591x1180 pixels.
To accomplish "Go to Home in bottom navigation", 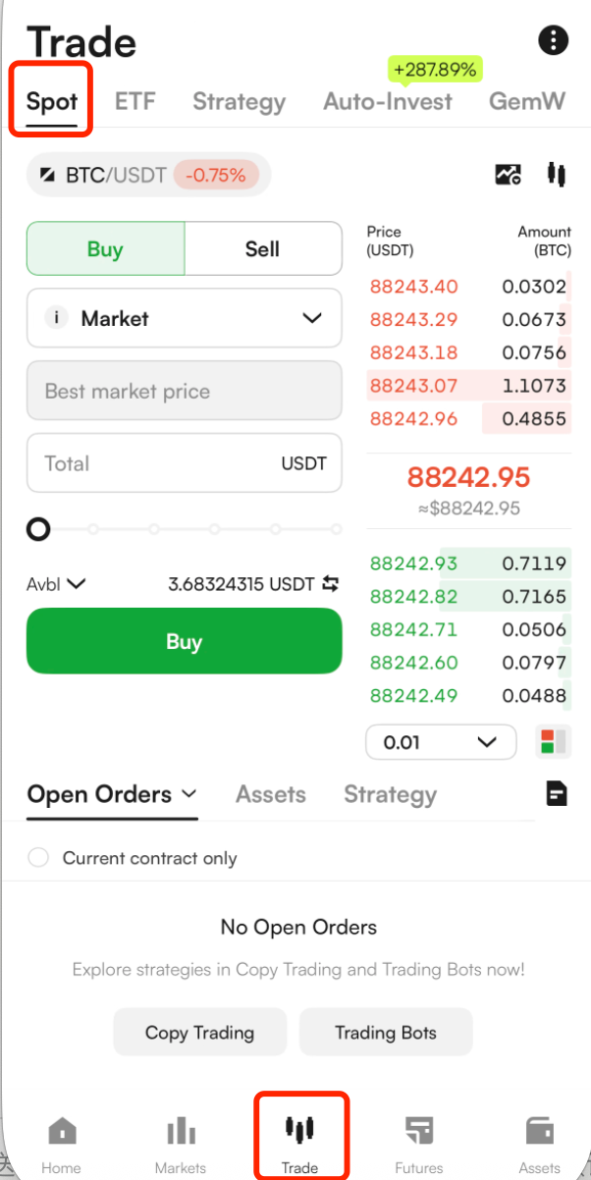I will [x=61, y=1144].
